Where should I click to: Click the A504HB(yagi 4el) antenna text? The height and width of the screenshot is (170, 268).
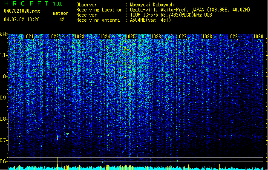pos(150,20)
